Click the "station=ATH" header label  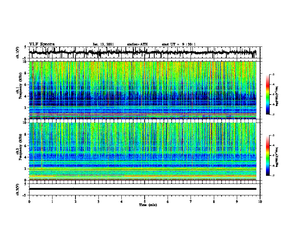pos(137,44)
